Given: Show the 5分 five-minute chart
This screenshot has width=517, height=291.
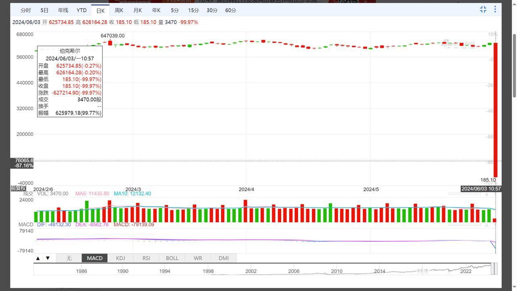Looking at the screenshot, I should click(x=174, y=10).
